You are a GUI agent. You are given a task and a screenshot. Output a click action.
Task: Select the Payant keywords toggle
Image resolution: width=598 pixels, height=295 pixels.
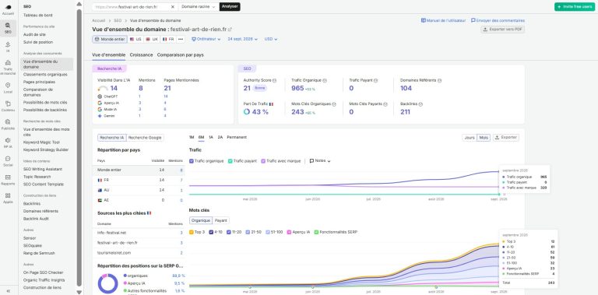click(221, 220)
